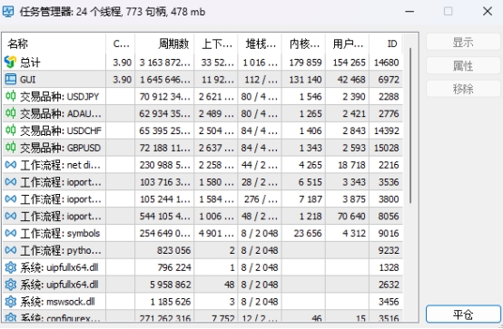This screenshot has width=503, height=329.
Task: Click the vertical scrollbar of the task list
Action: pos(410,125)
